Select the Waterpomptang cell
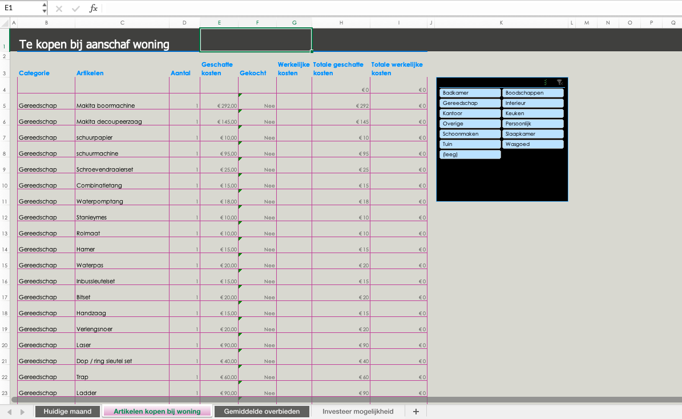The width and height of the screenshot is (682, 419). (122, 197)
